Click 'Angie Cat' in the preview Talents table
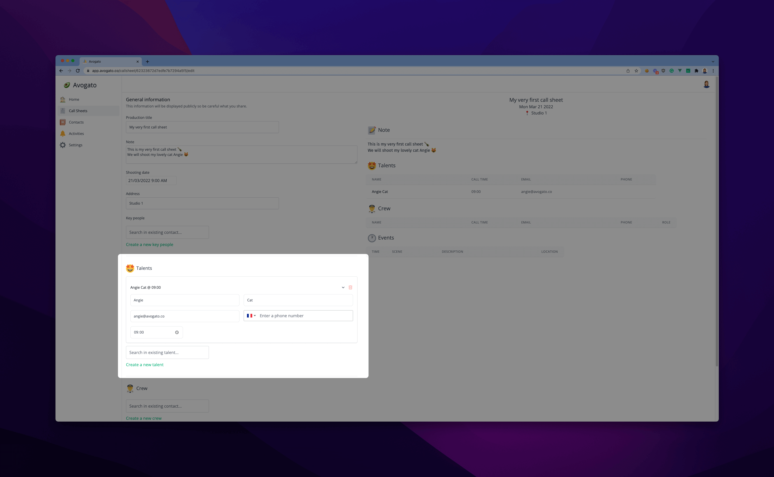The image size is (774, 477). [x=379, y=191]
